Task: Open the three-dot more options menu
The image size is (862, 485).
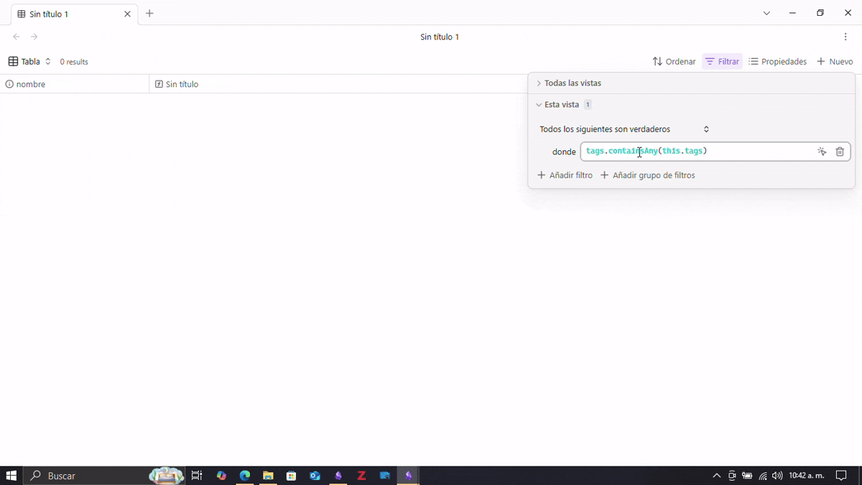Action: (845, 37)
